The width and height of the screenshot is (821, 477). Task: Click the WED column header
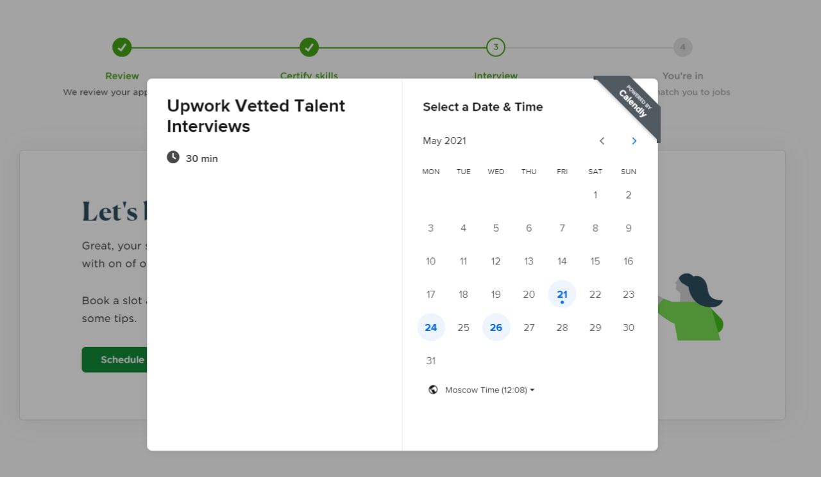496,172
